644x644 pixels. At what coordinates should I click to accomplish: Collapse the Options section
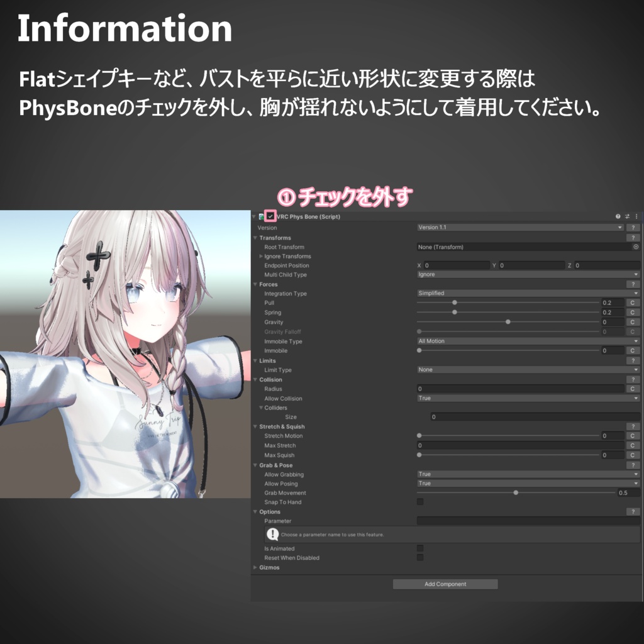pos(255,512)
